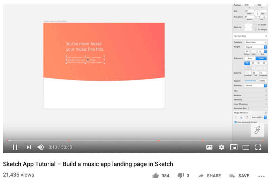Click the text Color swatch
Screen dimensions: 273x182
pos(253,51)
